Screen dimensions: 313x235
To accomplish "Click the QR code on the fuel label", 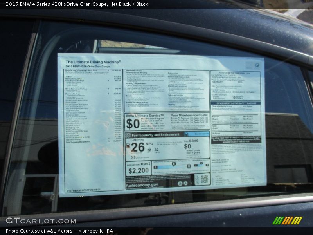I will [204, 179].
